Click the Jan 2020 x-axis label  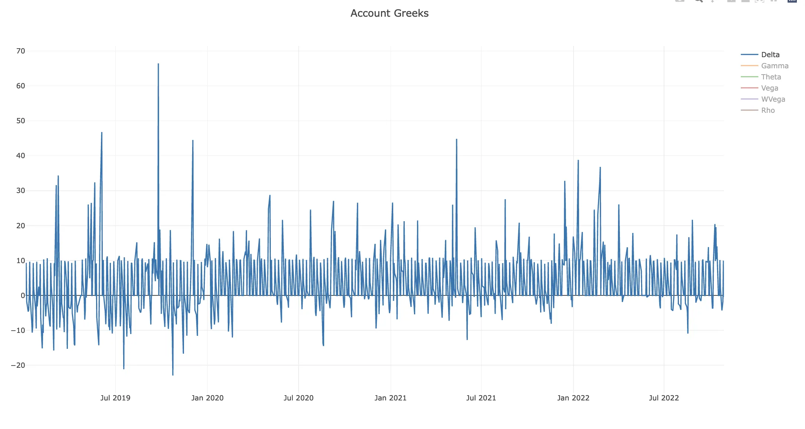pyautogui.click(x=207, y=398)
